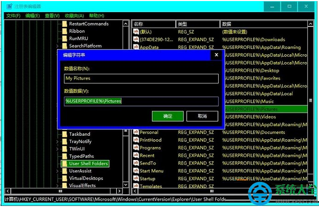
Task: Click the 数值数据 input field
Action: pos(141,101)
